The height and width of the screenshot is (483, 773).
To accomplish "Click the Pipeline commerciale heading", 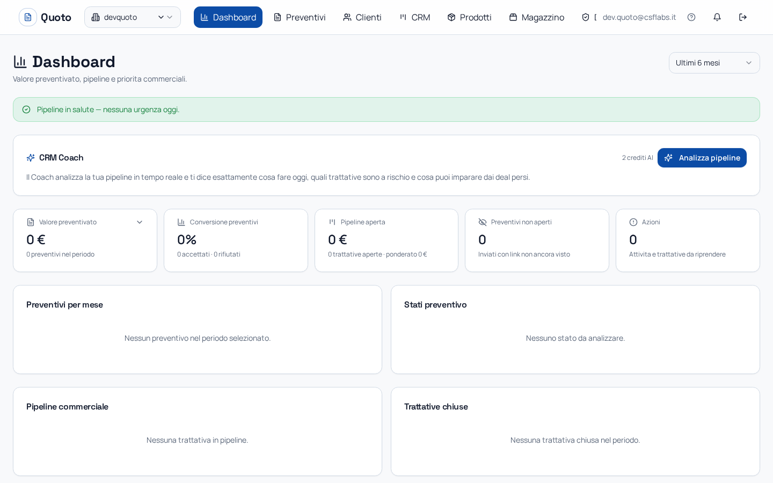I will coord(67,407).
